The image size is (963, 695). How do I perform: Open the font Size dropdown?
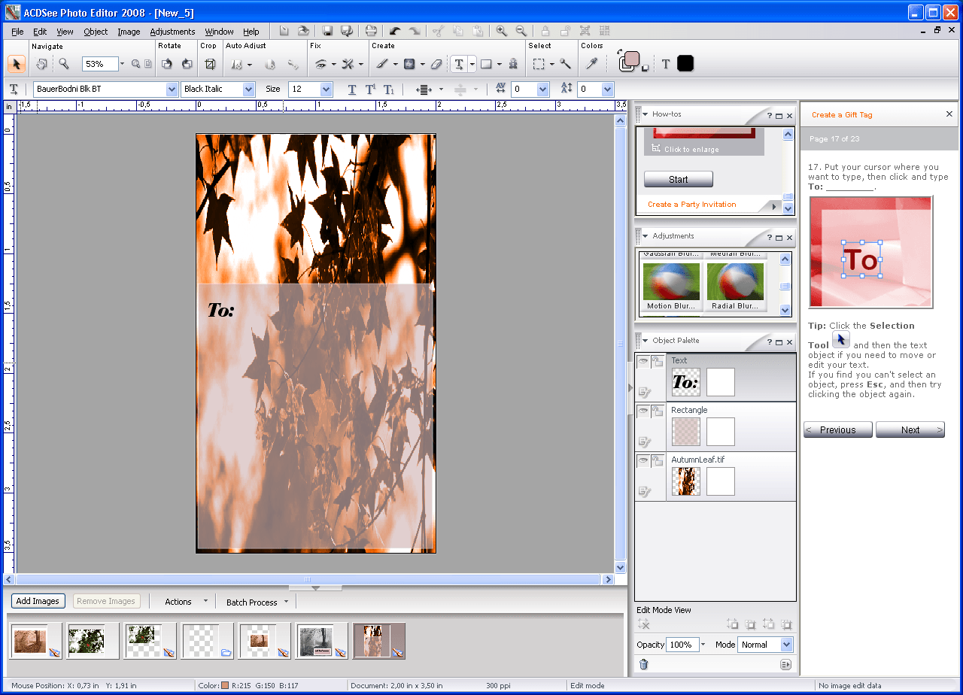coord(325,89)
